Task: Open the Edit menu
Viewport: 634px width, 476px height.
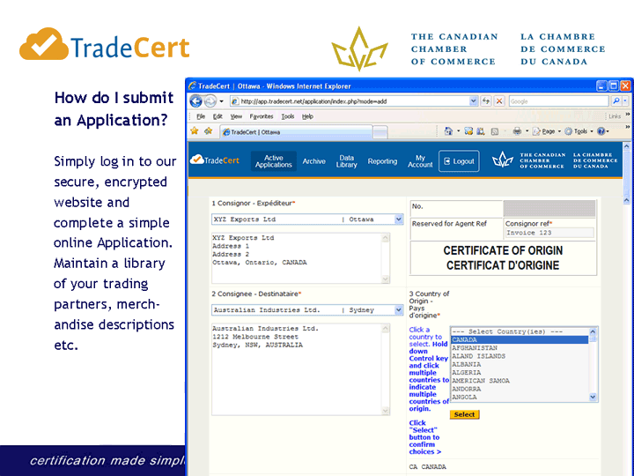Action: click(217, 116)
